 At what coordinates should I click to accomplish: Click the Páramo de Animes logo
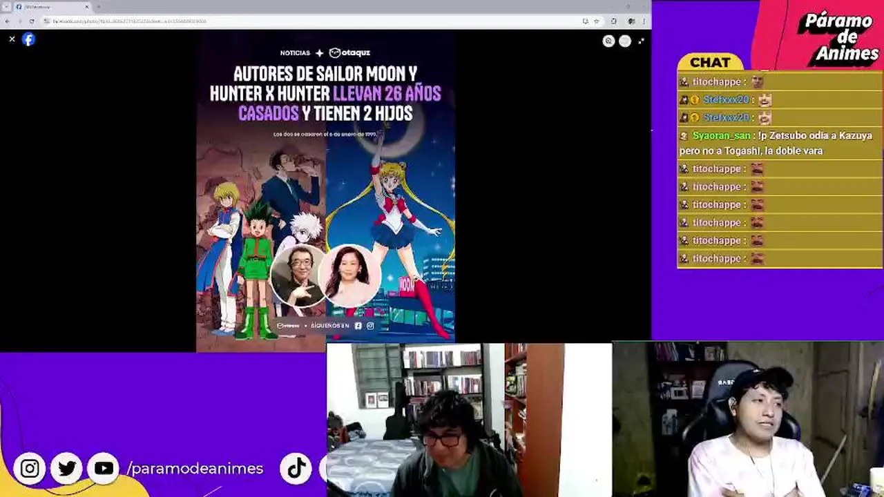pyautogui.click(x=841, y=39)
